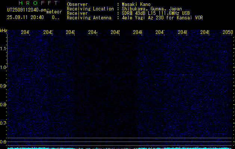This screenshot has height=149, width=235.
Task: Click the 0.9 kHz axis label
Action: [x=3, y=86]
